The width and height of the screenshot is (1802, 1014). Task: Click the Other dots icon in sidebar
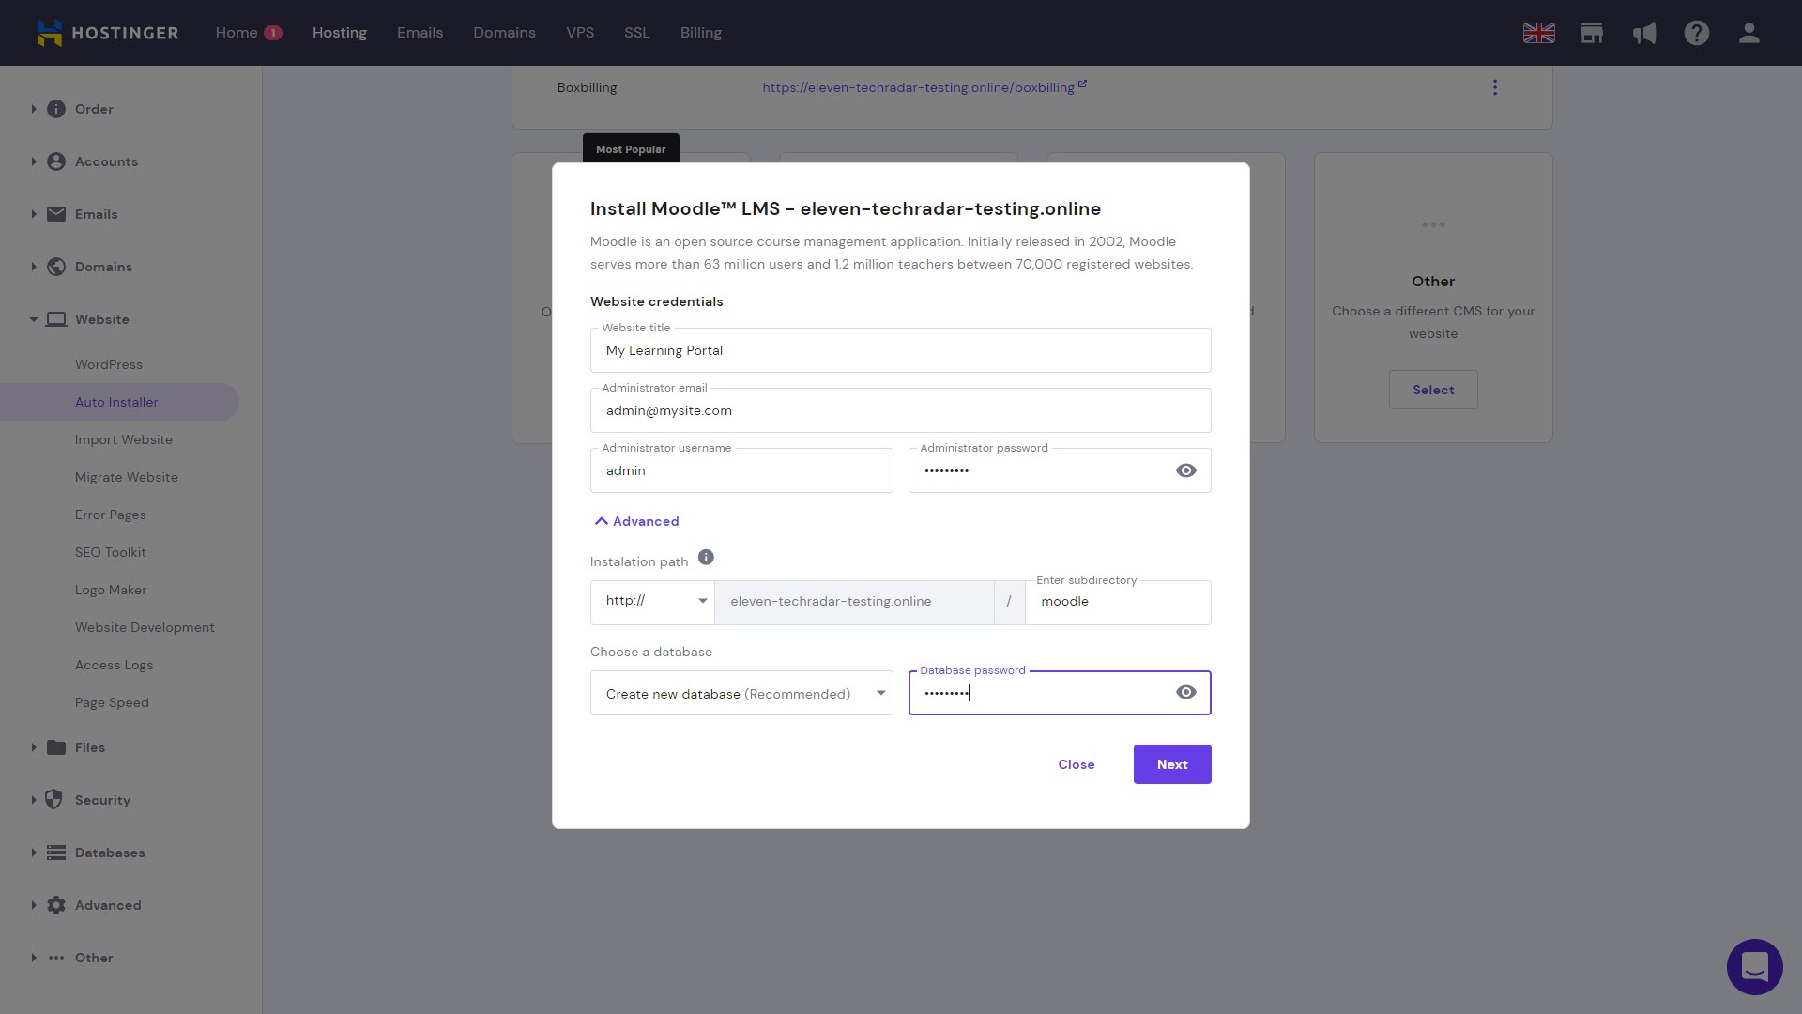pyautogui.click(x=56, y=958)
